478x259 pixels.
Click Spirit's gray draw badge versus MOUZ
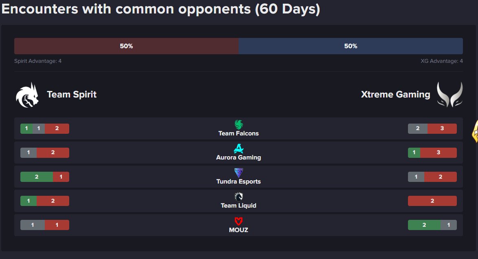[x=33, y=225]
